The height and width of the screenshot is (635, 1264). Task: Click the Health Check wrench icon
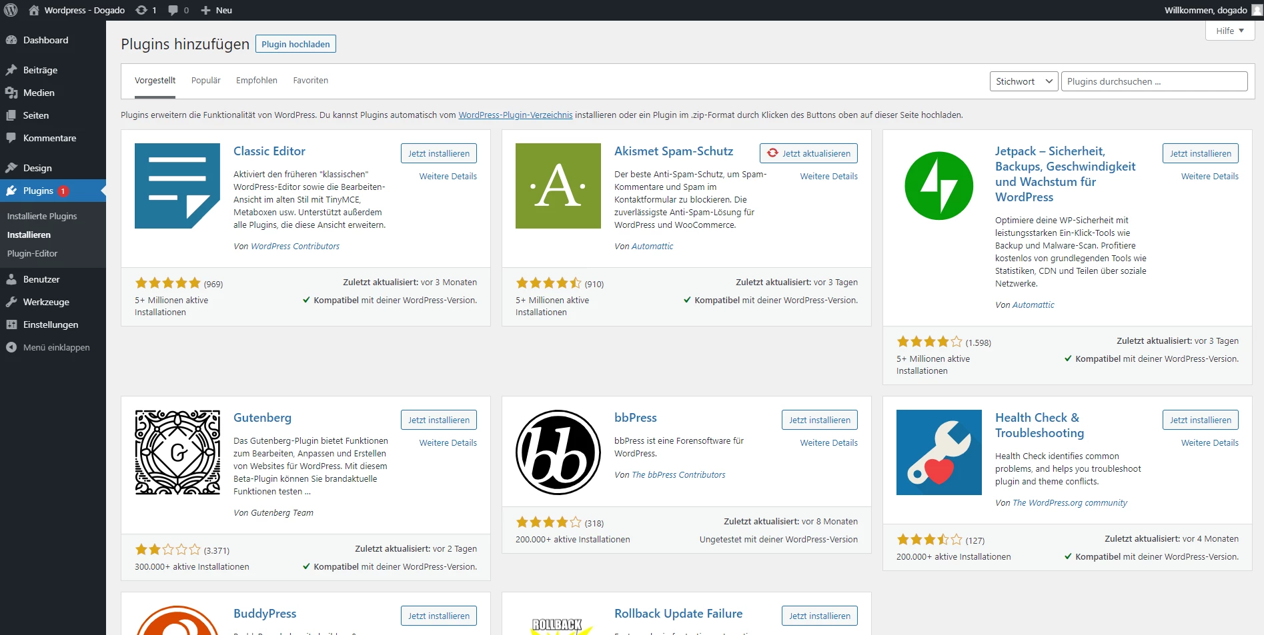point(938,452)
